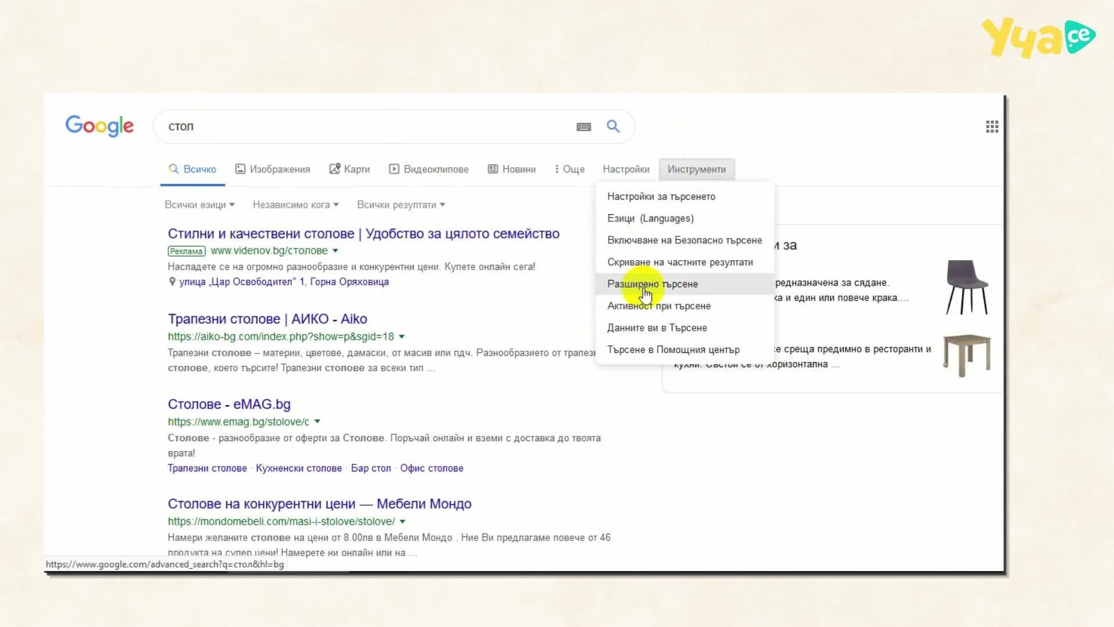This screenshot has width=1114, height=627.
Task: Open the Мебели Мондо result
Action: coord(320,504)
